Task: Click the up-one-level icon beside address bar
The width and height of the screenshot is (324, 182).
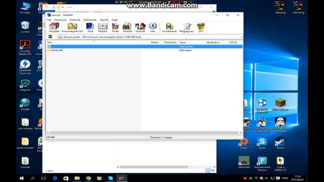Action: pos(50,37)
